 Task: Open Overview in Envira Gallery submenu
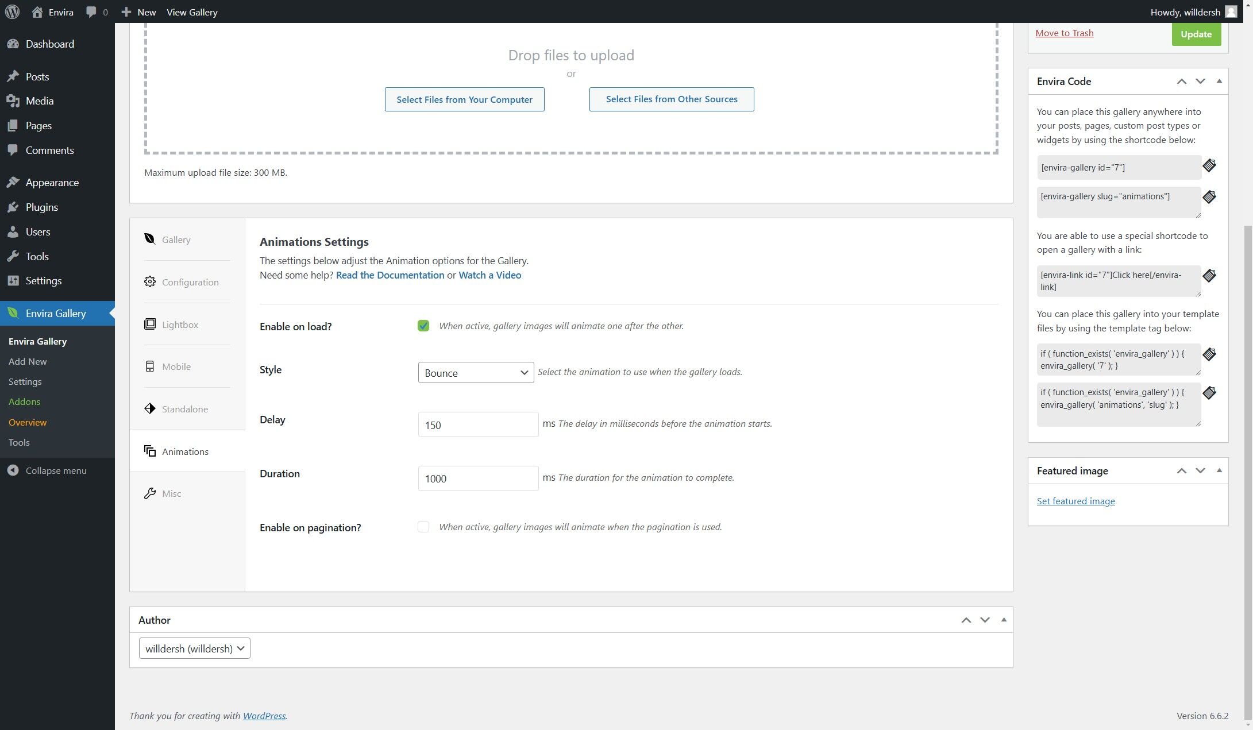(x=28, y=422)
